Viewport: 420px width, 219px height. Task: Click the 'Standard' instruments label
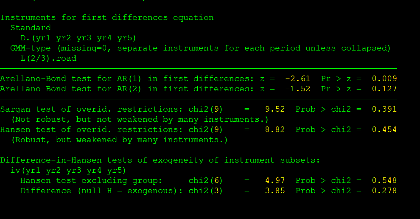point(31,28)
